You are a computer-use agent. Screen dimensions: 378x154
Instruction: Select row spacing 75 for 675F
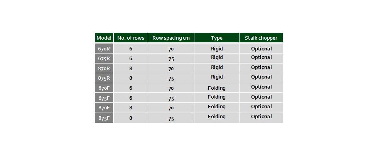[171, 98]
